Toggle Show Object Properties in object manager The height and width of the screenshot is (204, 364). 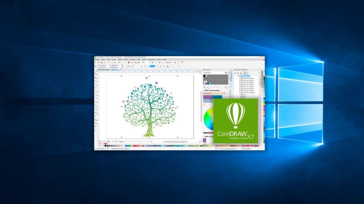pos(235,73)
